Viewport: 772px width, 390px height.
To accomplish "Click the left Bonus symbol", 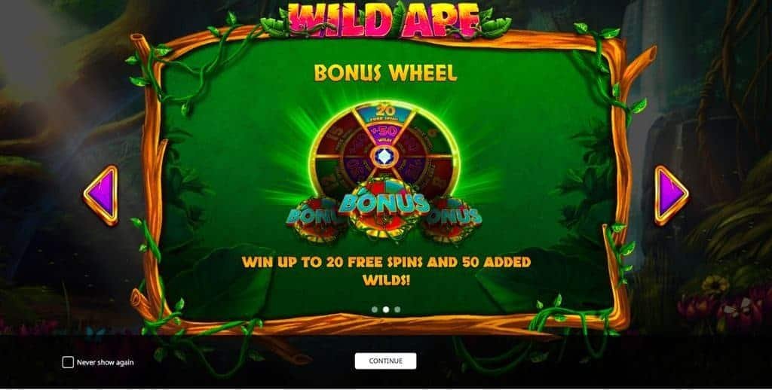I will tap(313, 219).
